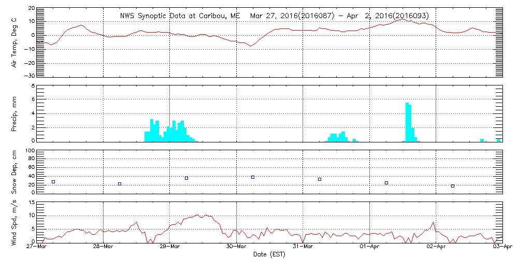Pick the snow depth square marker for 31-Mar
518x259 pixels.
(x=320, y=179)
